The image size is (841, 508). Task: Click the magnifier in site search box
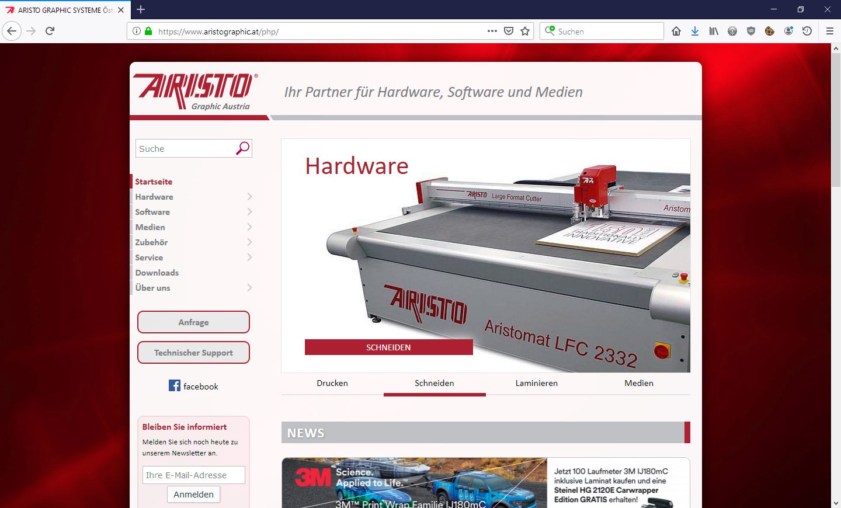[242, 148]
